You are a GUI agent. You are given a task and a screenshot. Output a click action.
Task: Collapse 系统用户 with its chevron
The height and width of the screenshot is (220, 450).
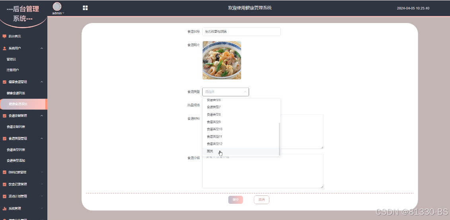[42, 48]
